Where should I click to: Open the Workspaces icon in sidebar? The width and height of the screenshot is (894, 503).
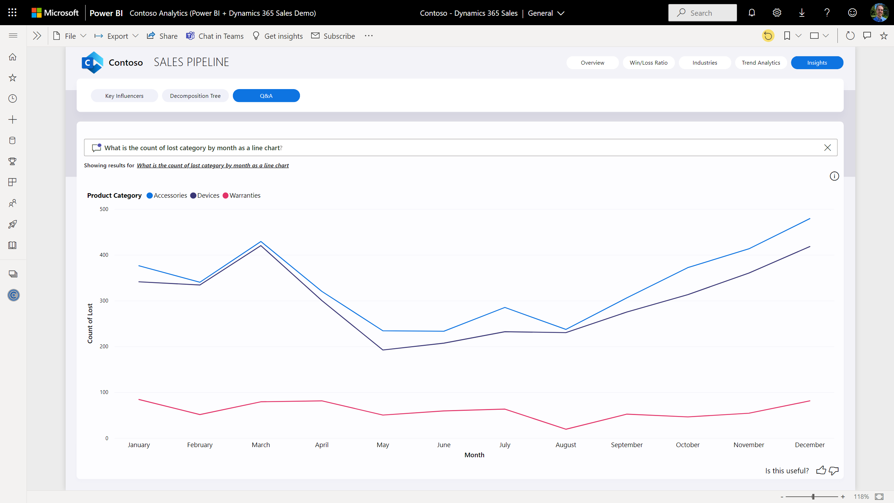tap(13, 274)
